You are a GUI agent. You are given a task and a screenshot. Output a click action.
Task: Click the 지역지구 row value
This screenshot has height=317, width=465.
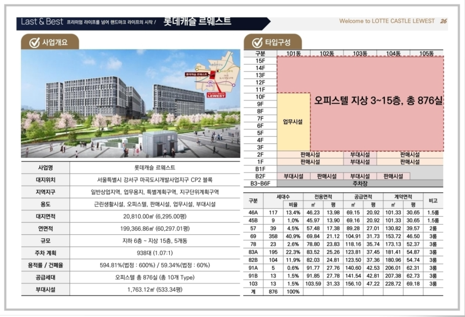(155, 192)
